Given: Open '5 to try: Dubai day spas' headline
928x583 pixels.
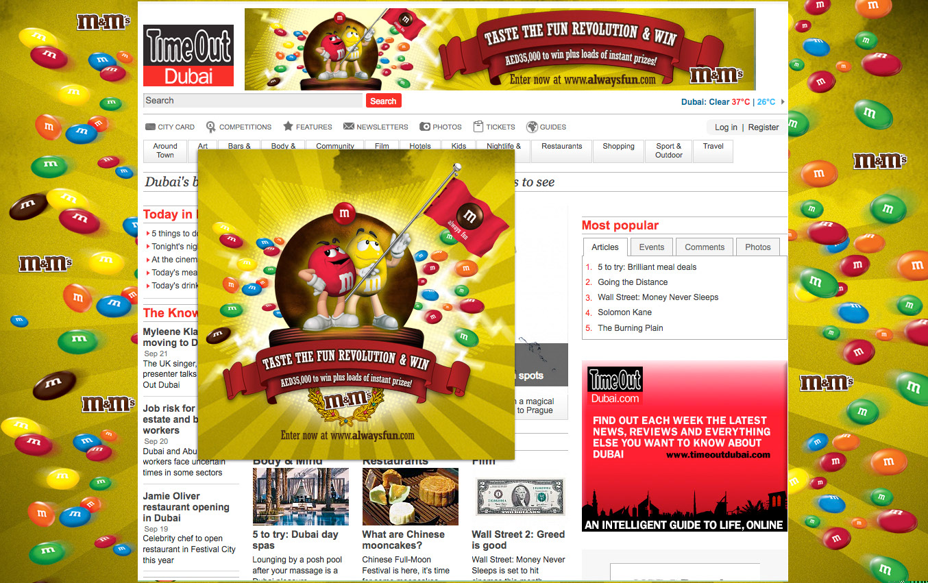Looking at the screenshot, I should [295, 540].
